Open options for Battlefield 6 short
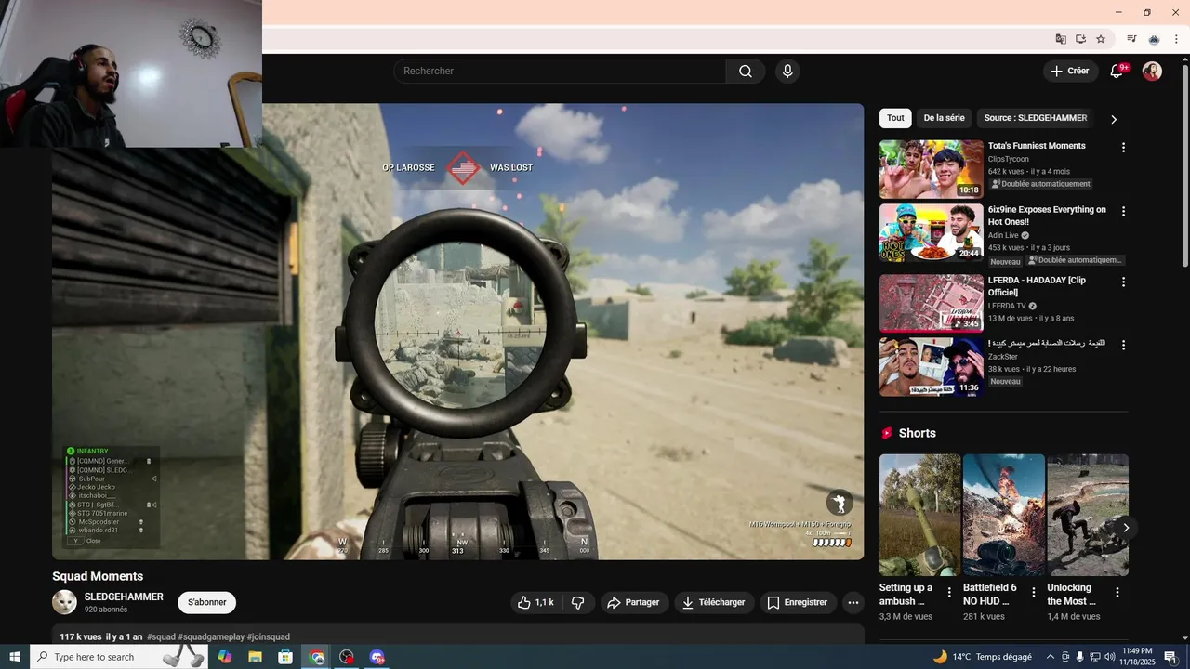Image resolution: width=1190 pixels, height=669 pixels. coord(1033,592)
